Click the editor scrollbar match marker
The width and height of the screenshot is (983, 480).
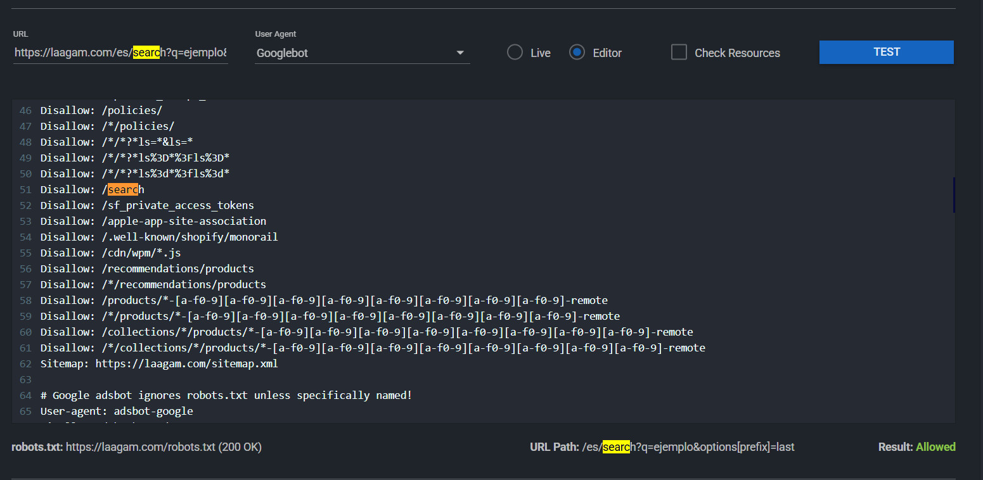tap(953, 195)
